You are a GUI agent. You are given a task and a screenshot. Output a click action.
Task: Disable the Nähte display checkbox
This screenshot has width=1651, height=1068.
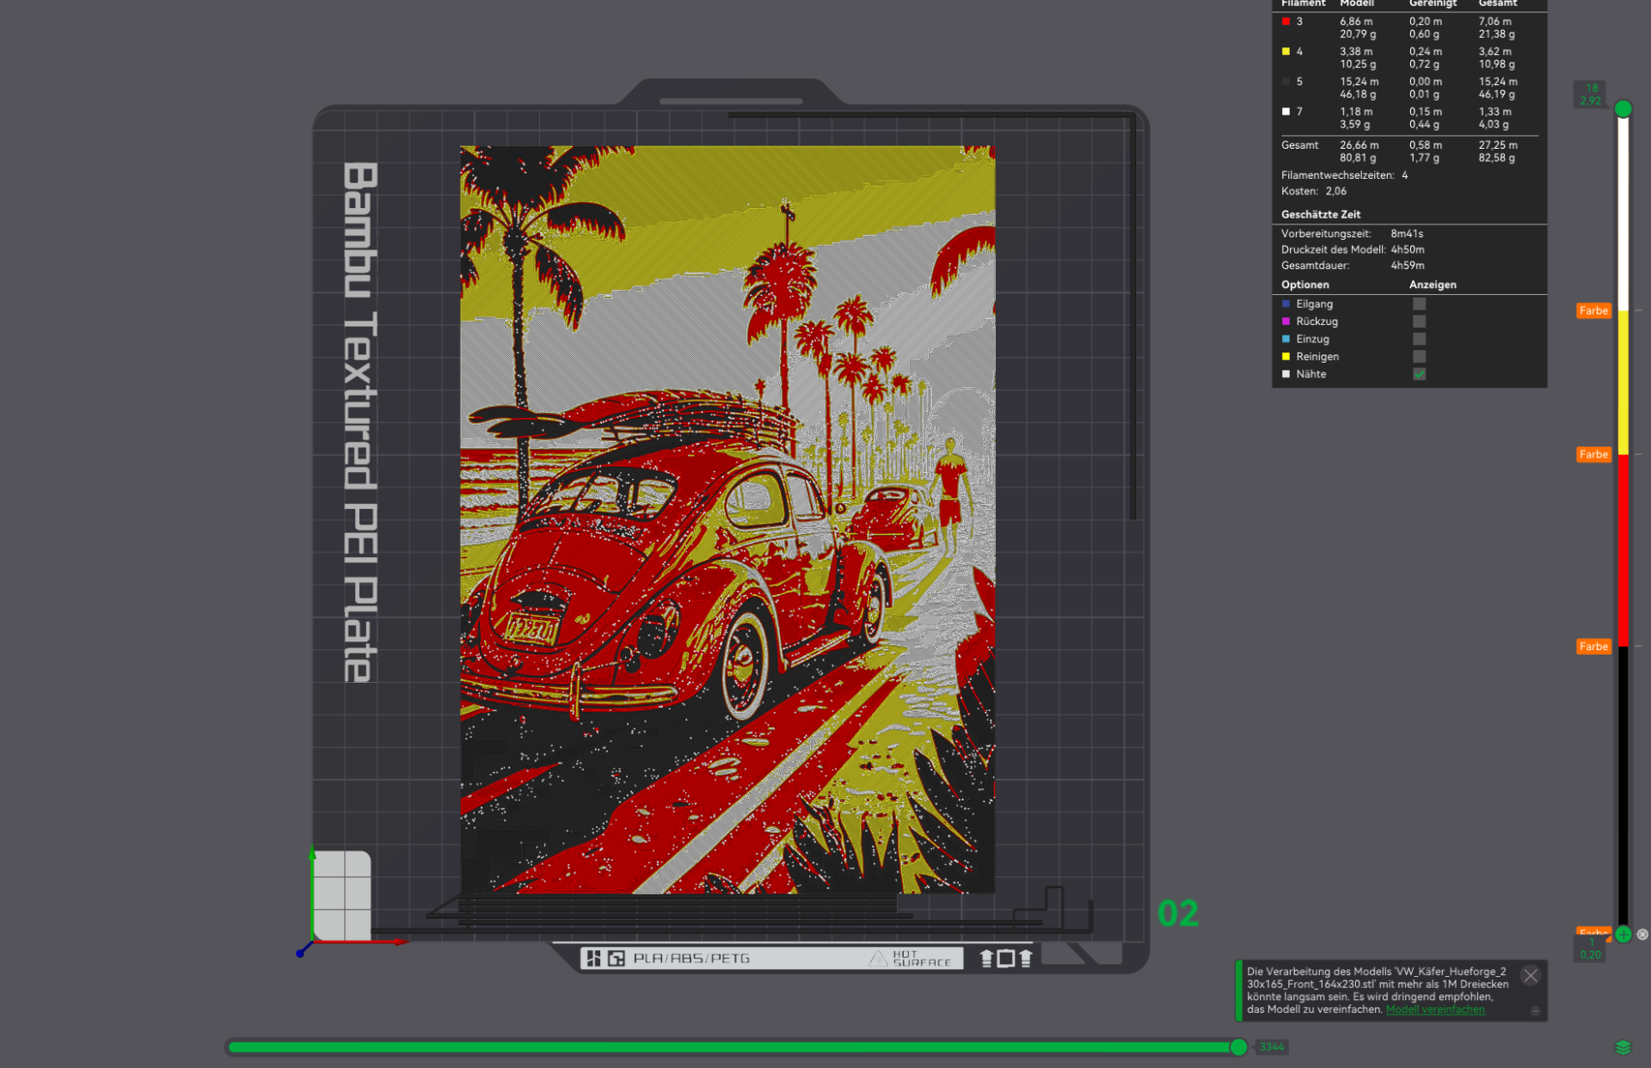[x=1419, y=374]
